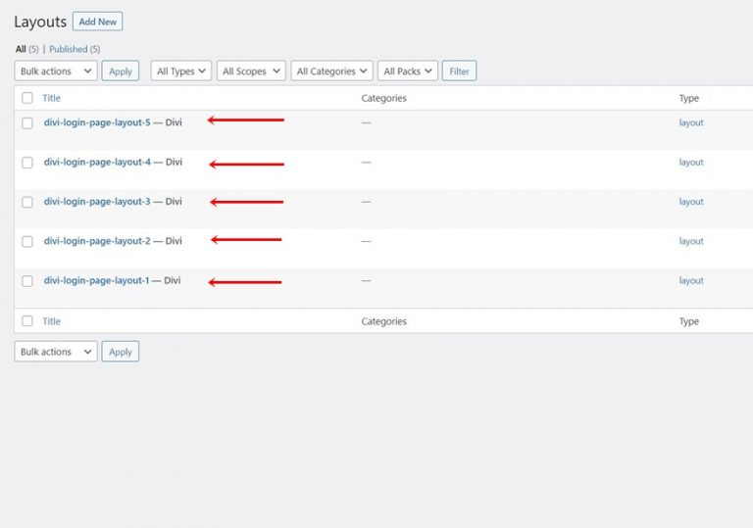Expand the All Scopes filter dropdown

coord(251,72)
